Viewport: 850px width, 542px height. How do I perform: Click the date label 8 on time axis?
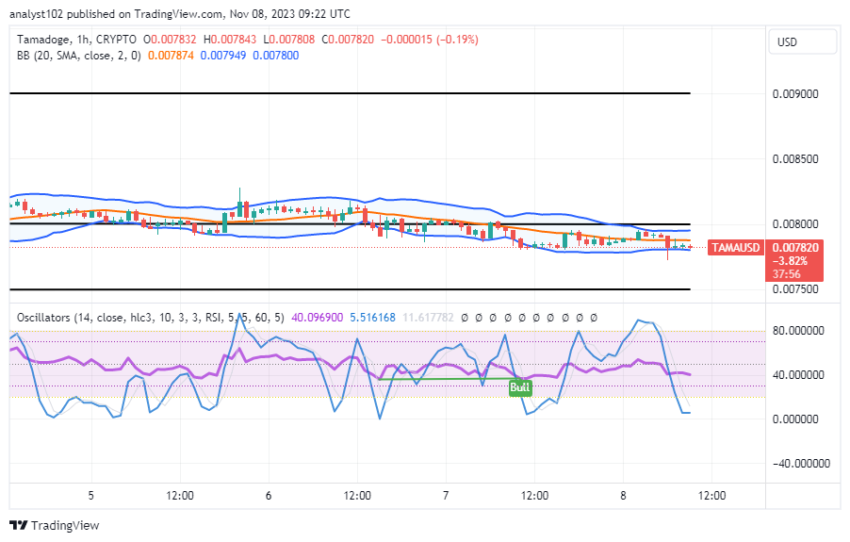623,496
